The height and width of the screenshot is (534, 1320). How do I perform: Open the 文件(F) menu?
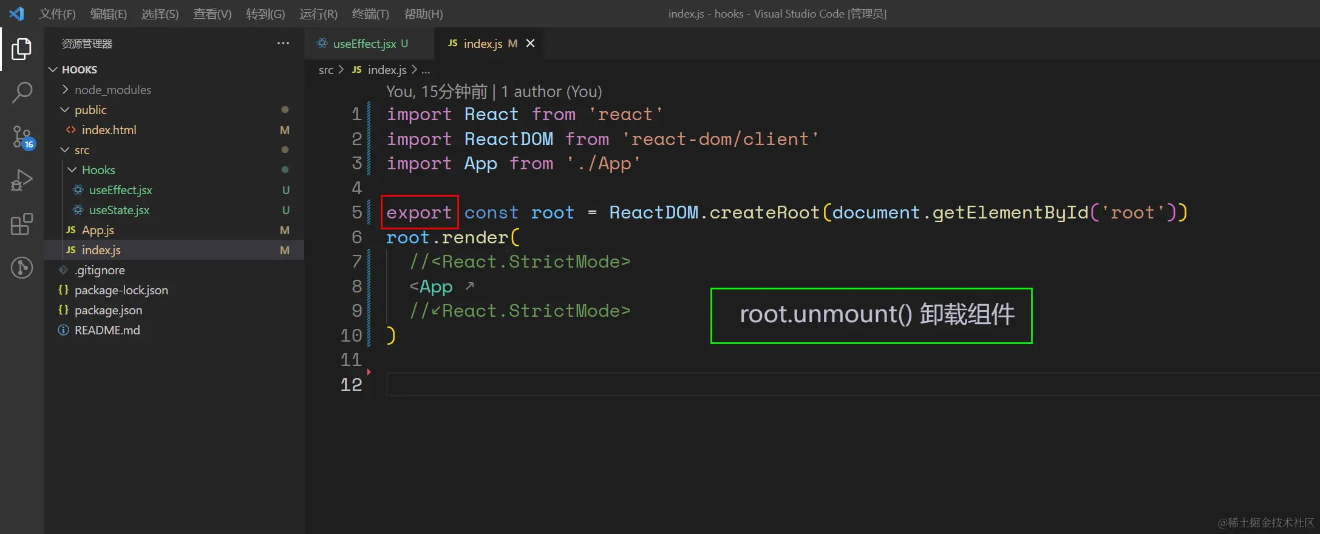57,13
